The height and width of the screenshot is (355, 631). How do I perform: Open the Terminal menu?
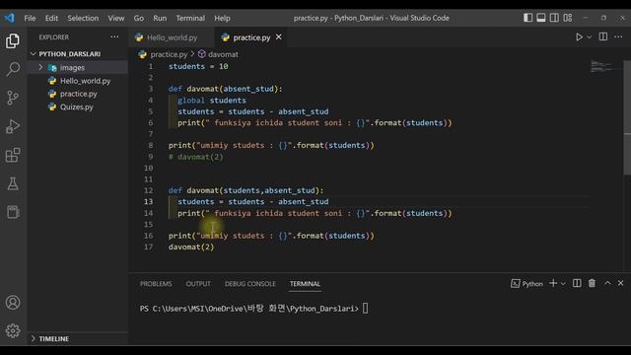coord(190,18)
